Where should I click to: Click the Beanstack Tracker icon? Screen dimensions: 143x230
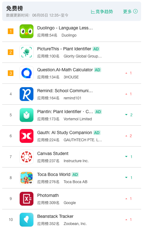(x=27, y=220)
